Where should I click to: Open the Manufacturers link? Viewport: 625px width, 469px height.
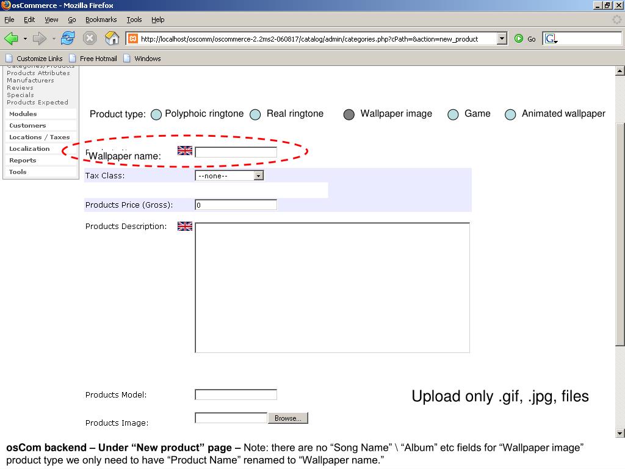(x=31, y=81)
